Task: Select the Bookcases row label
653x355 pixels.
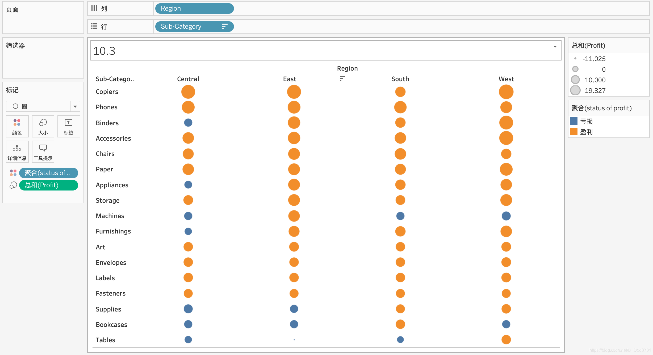Action: [x=111, y=324]
